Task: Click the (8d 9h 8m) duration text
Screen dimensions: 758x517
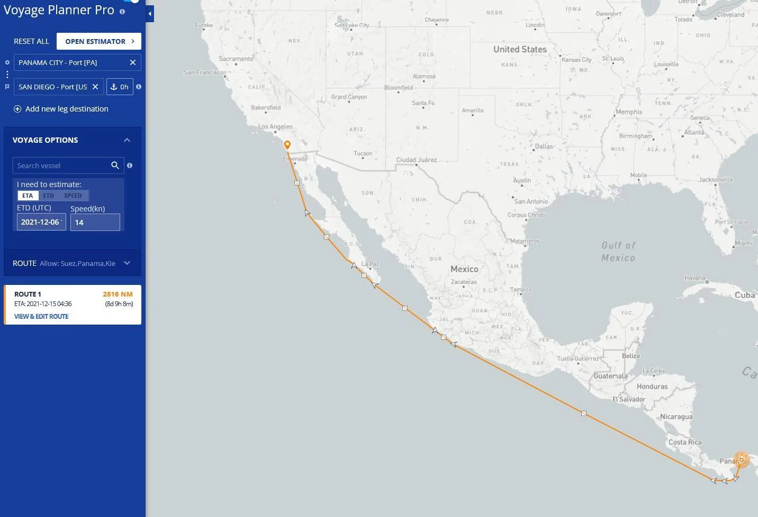Action: (119, 304)
